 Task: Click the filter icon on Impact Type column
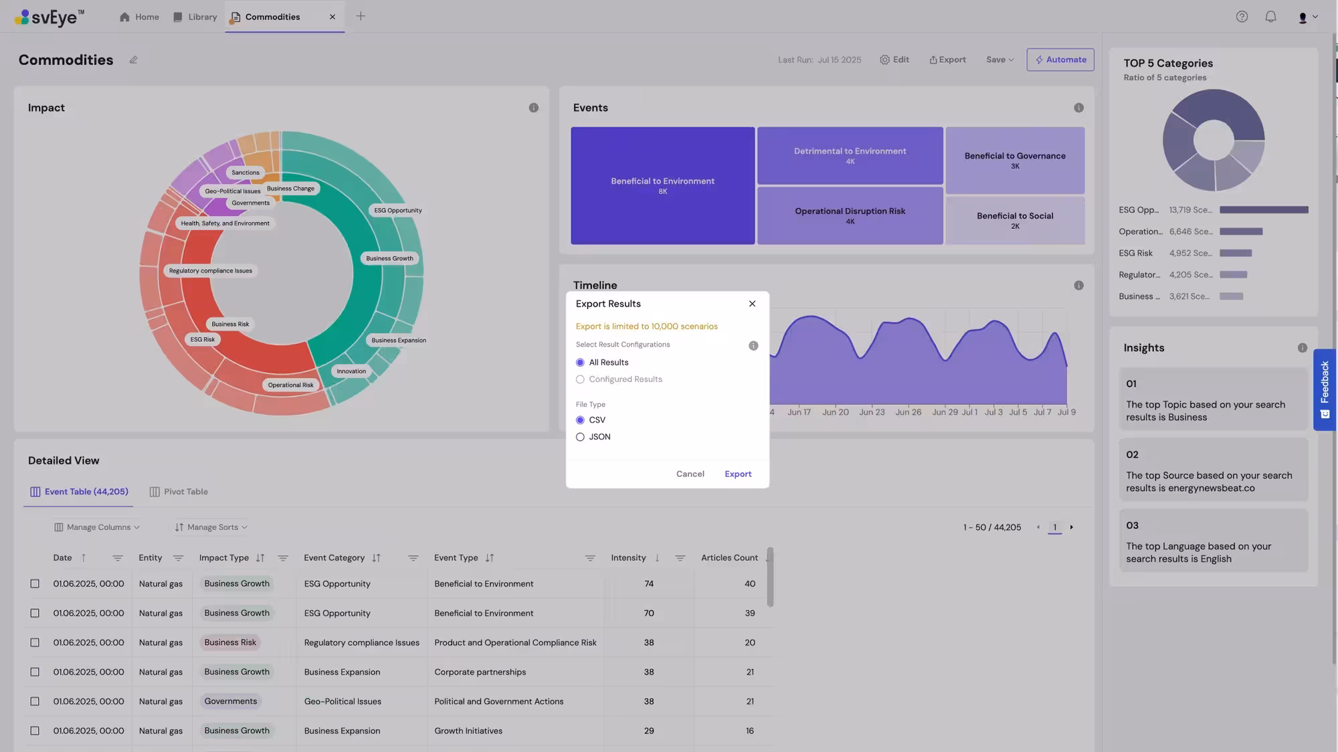click(x=283, y=558)
